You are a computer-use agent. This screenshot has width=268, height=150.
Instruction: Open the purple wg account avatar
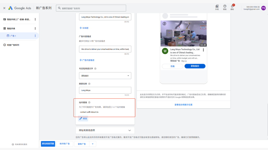pyautogui.click(x=264, y=8)
